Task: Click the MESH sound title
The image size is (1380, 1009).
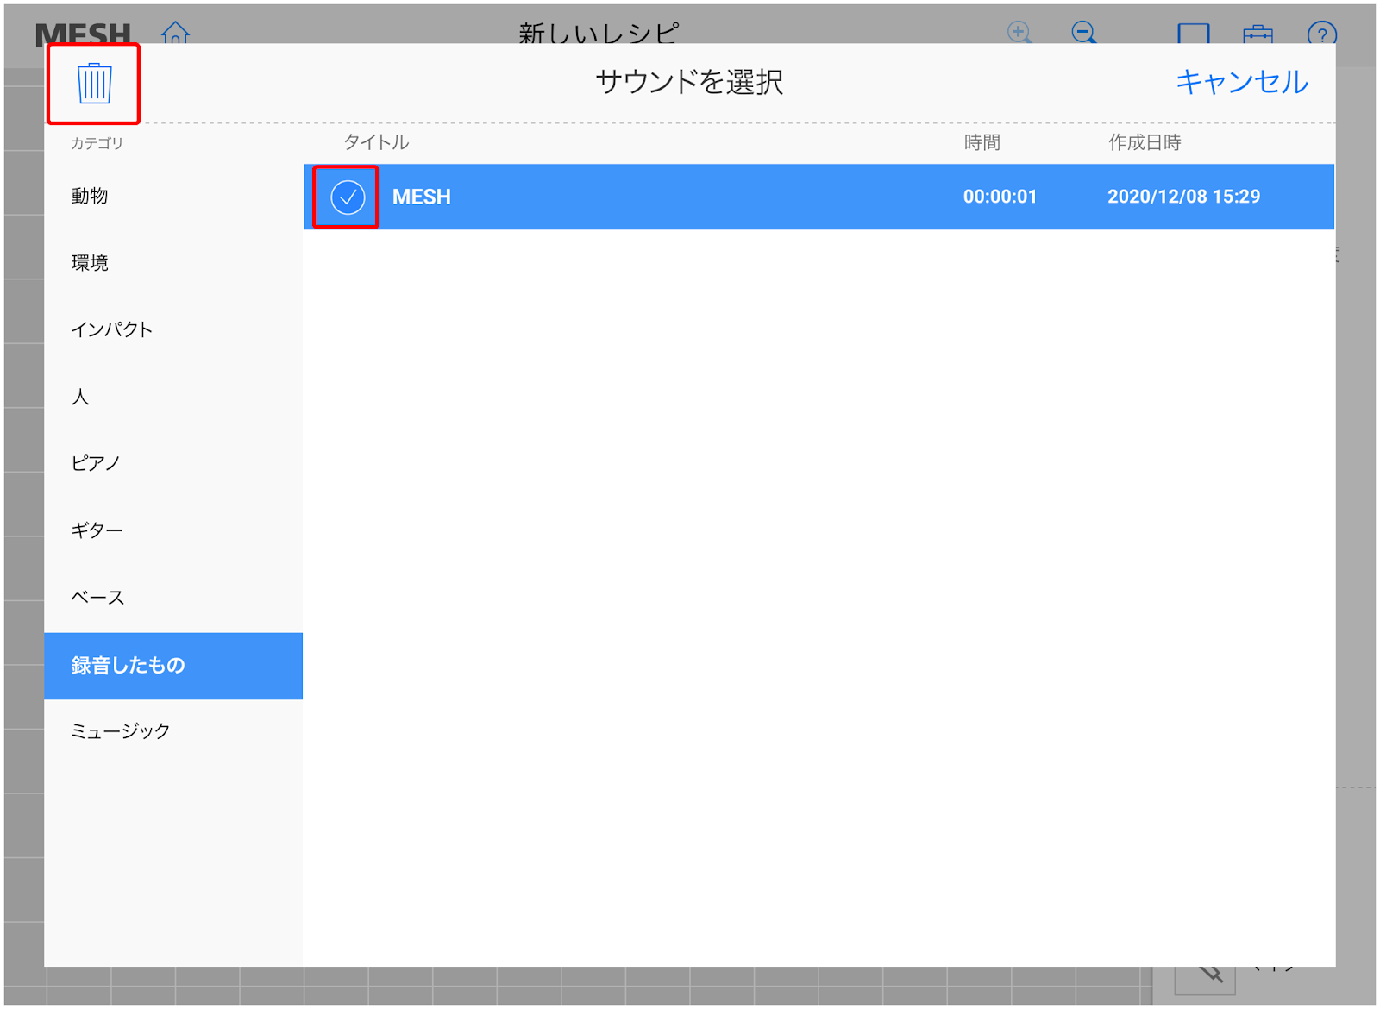Action: pos(421,197)
